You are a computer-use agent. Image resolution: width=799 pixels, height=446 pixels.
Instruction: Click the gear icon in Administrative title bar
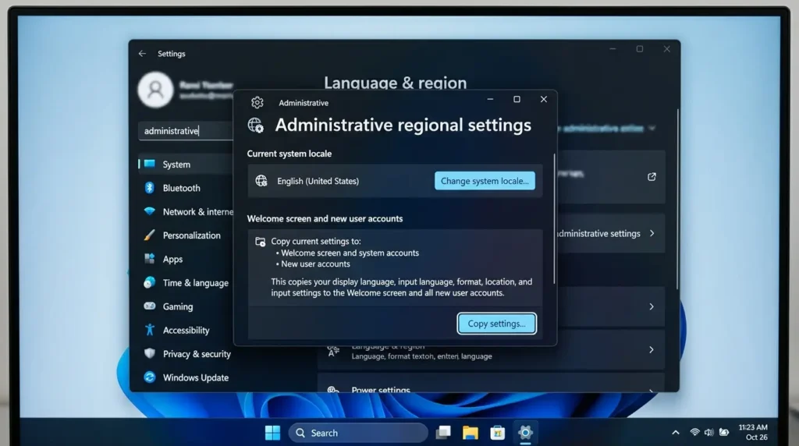click(257, 102)
